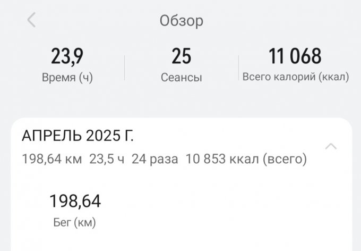Screen dimensions: 361x251
Task: Collapse the АПРЕЛЬ 2025 Г. section chevron
Action: (x=331, y=146)
